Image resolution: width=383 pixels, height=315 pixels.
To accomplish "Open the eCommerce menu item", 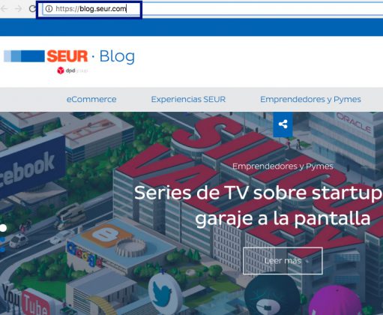I will [x=91, y=99].
